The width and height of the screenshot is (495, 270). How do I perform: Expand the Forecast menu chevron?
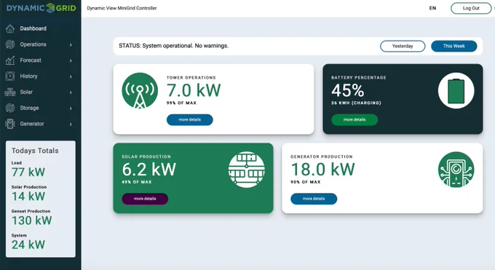71,60
